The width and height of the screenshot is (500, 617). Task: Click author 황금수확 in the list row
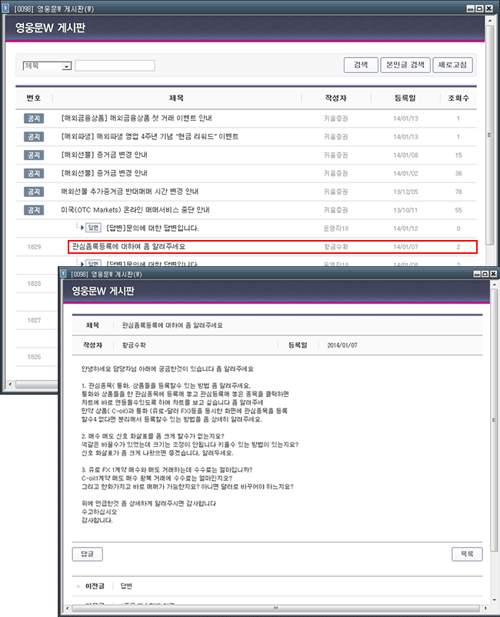(x=335, y=247)
